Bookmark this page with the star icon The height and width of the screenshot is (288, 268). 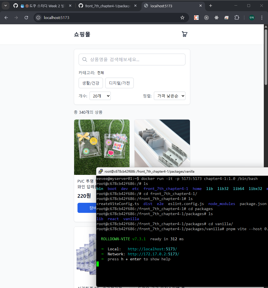coord(182,18)
